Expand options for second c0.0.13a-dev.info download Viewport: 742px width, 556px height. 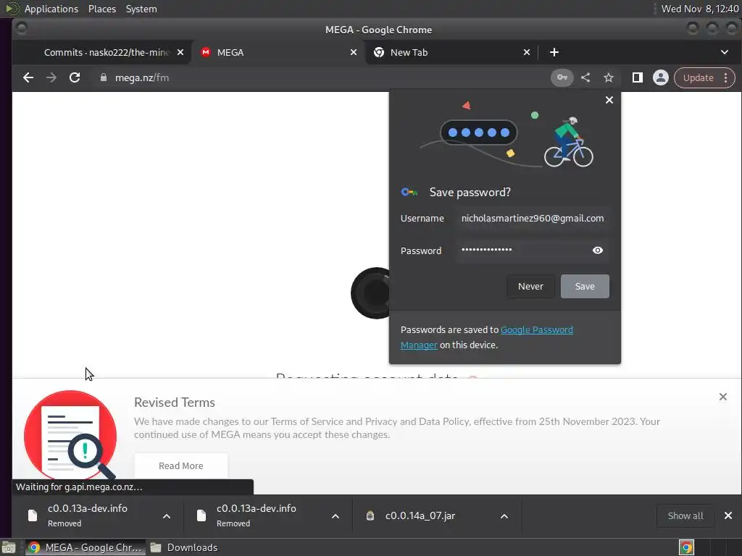click(335, 516)
